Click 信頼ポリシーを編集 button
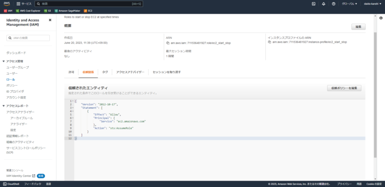 click(x=344, y=88)
